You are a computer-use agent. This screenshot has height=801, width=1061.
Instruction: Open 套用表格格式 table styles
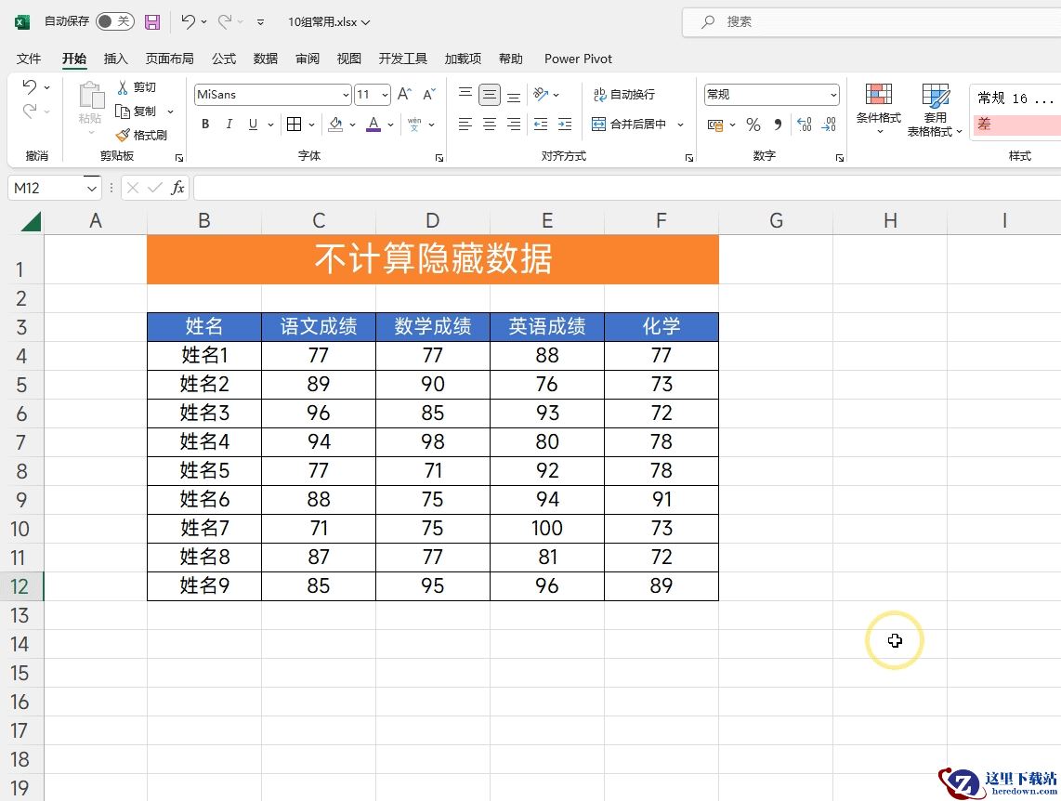pyautogui.click(x=935, y=110)
